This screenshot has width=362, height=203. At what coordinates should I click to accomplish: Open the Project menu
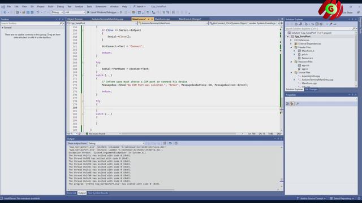41,6
